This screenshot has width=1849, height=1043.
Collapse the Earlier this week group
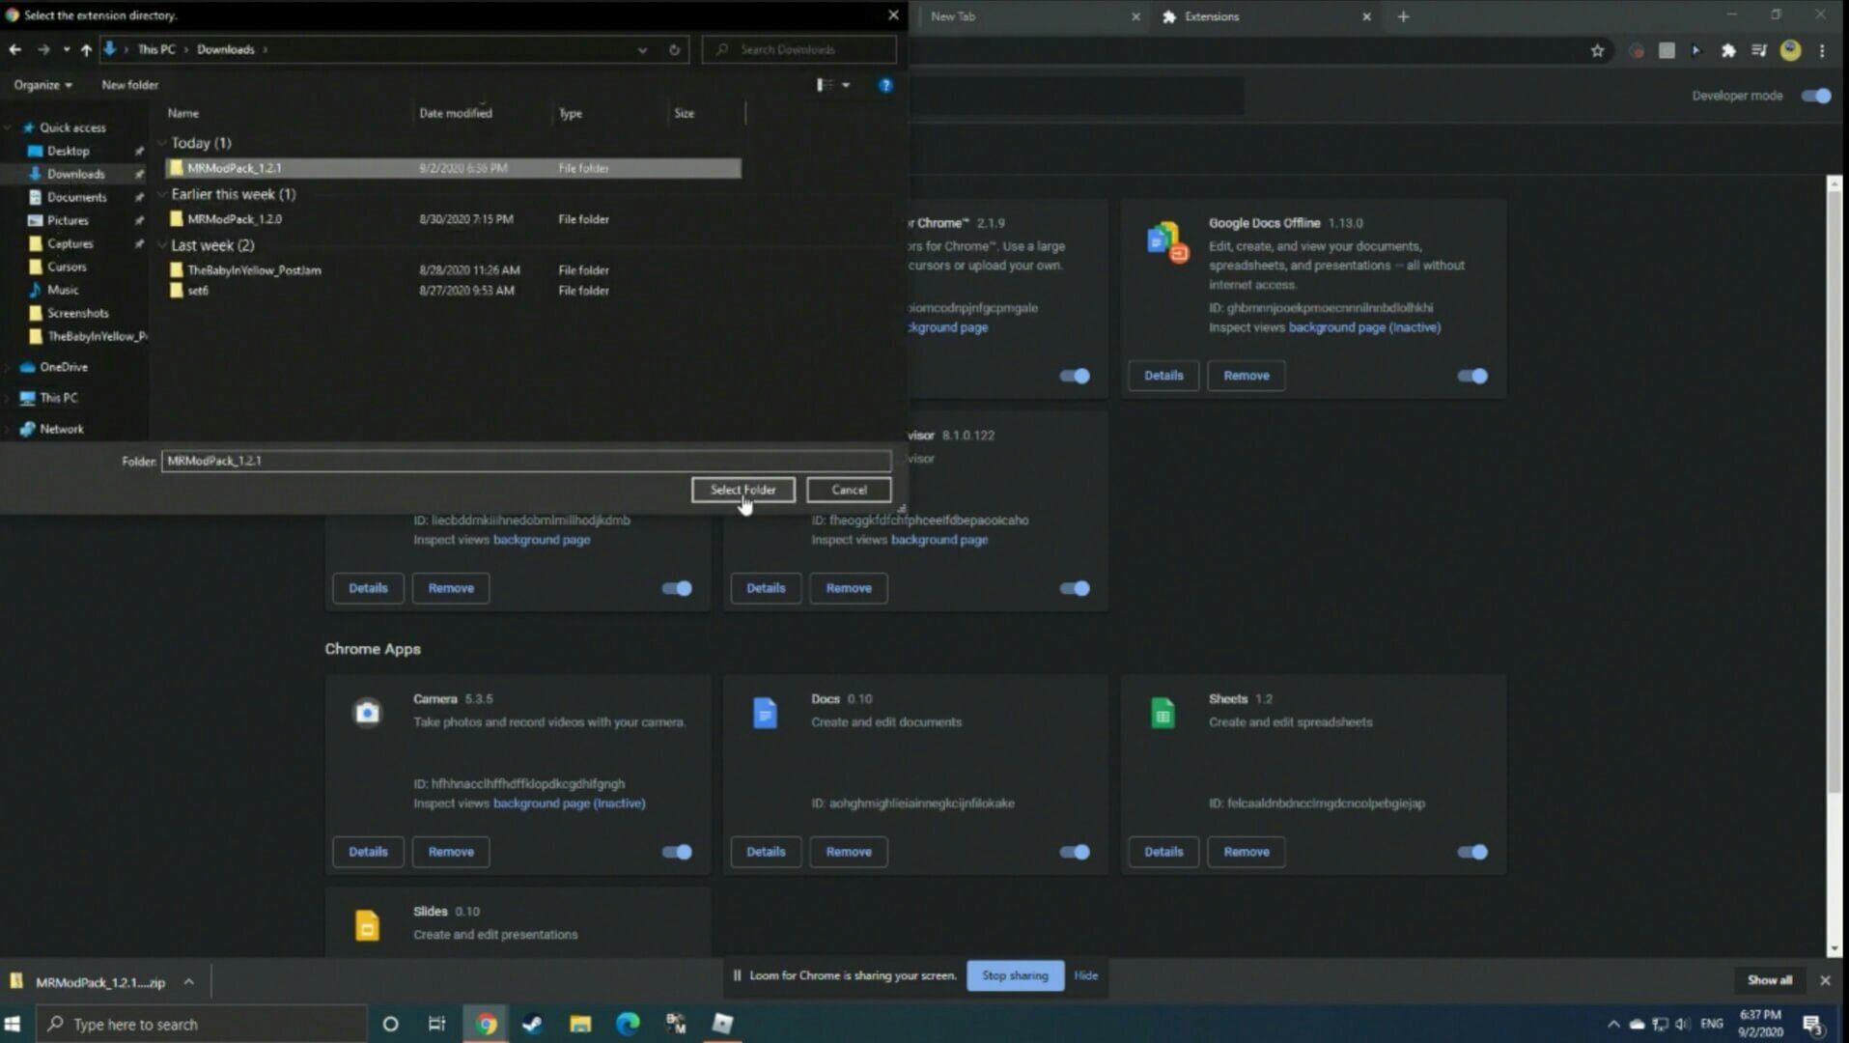(x=162, y=194)
